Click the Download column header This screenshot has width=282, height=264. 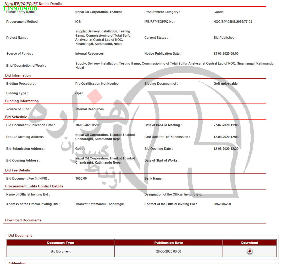pos(250,243)
